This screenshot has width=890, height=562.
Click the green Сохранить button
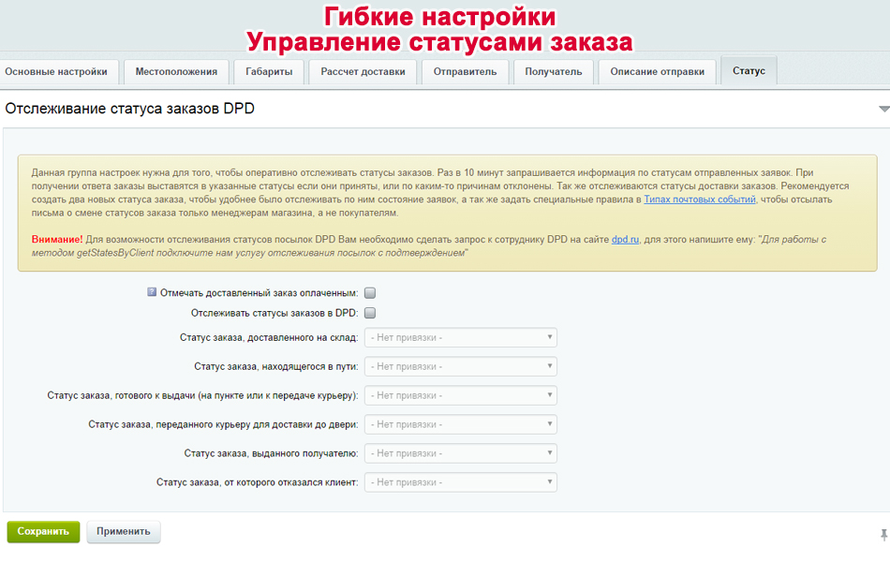43,531
